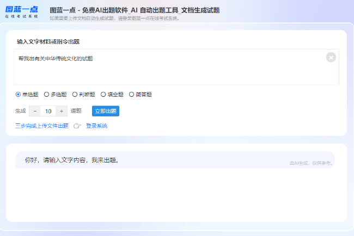Screen dimensions: 354x236
Task: Click the 图蓝一点 logo
Action: pos(21,12)
